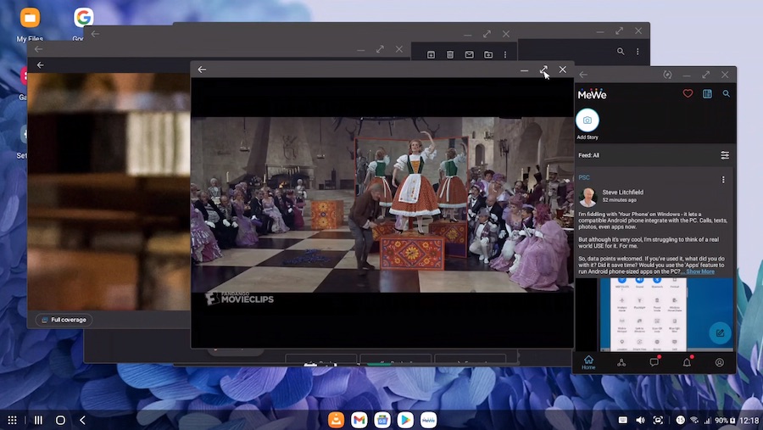Switch to MeWe Home tab
763x430 pixels.
click(588, 362)
